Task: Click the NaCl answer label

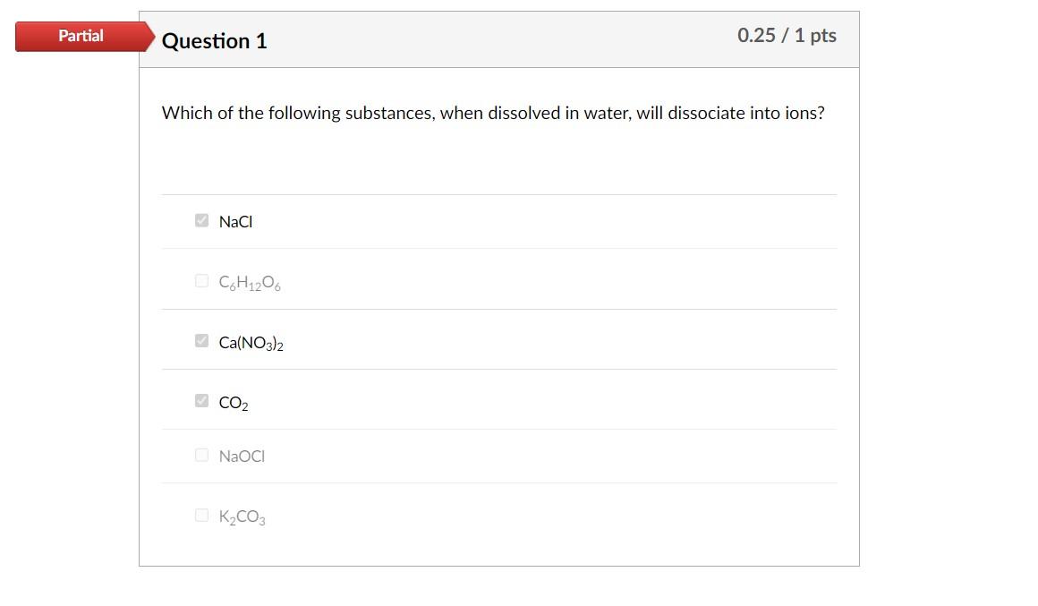Action: tap(235, 222)
